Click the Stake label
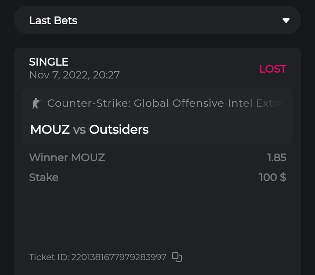 coord(44,177)
